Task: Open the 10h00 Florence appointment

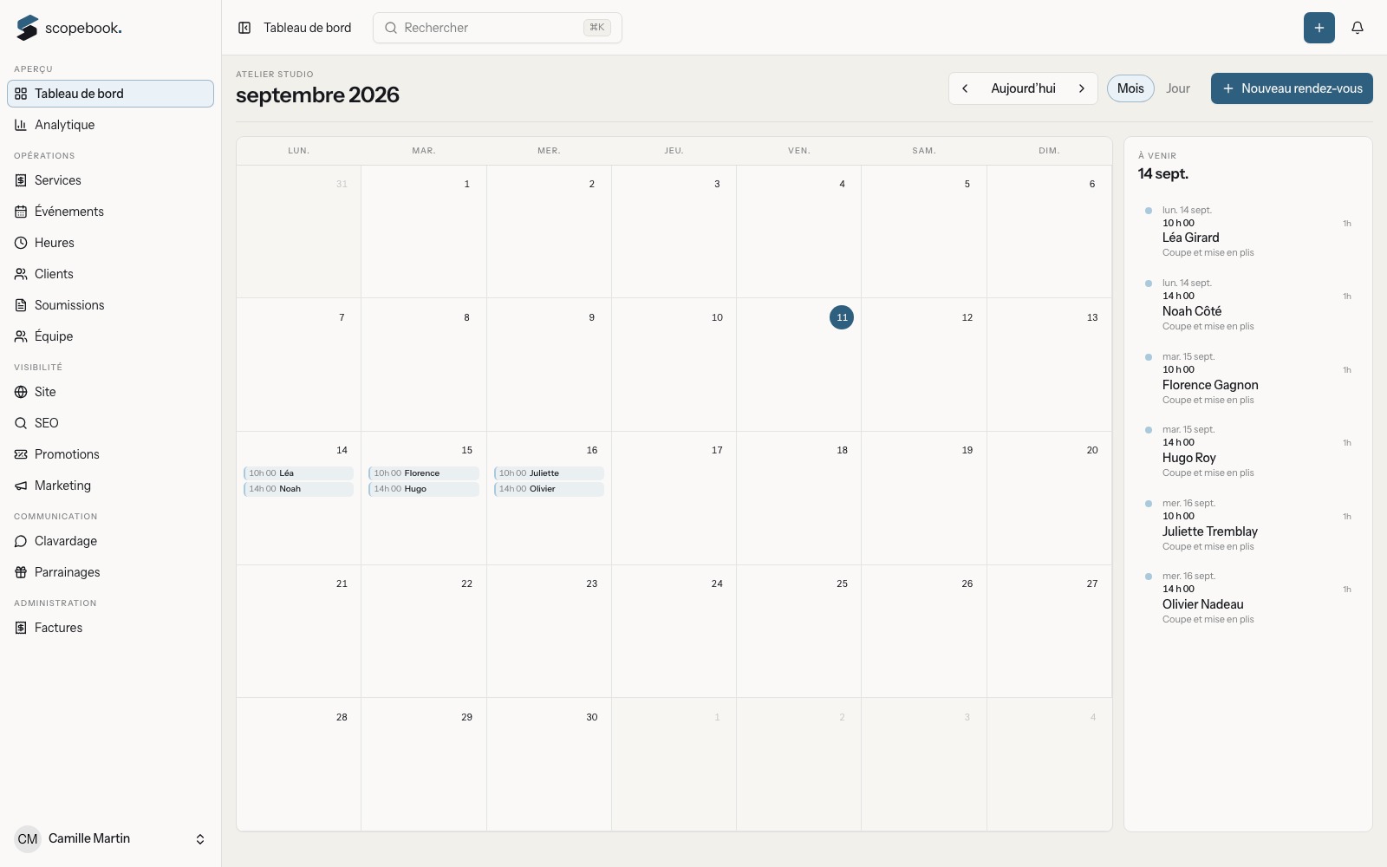Action: click(x=424, y=473)
